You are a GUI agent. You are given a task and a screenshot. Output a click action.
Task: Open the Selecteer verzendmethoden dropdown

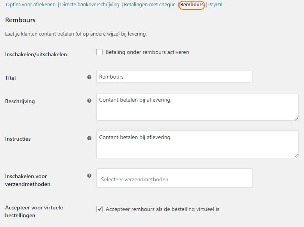click(174, 178)
